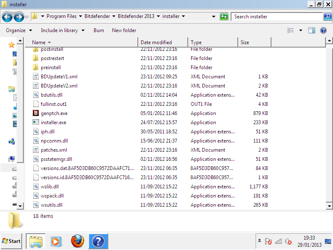
Task: Open recent pages dropdown beside Forward
Action: [x=27, y=17]
